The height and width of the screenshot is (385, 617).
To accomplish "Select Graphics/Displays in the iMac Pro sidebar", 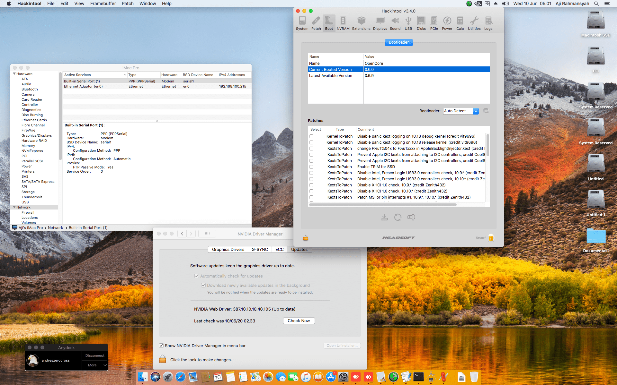I will click(x=37, y=135).
